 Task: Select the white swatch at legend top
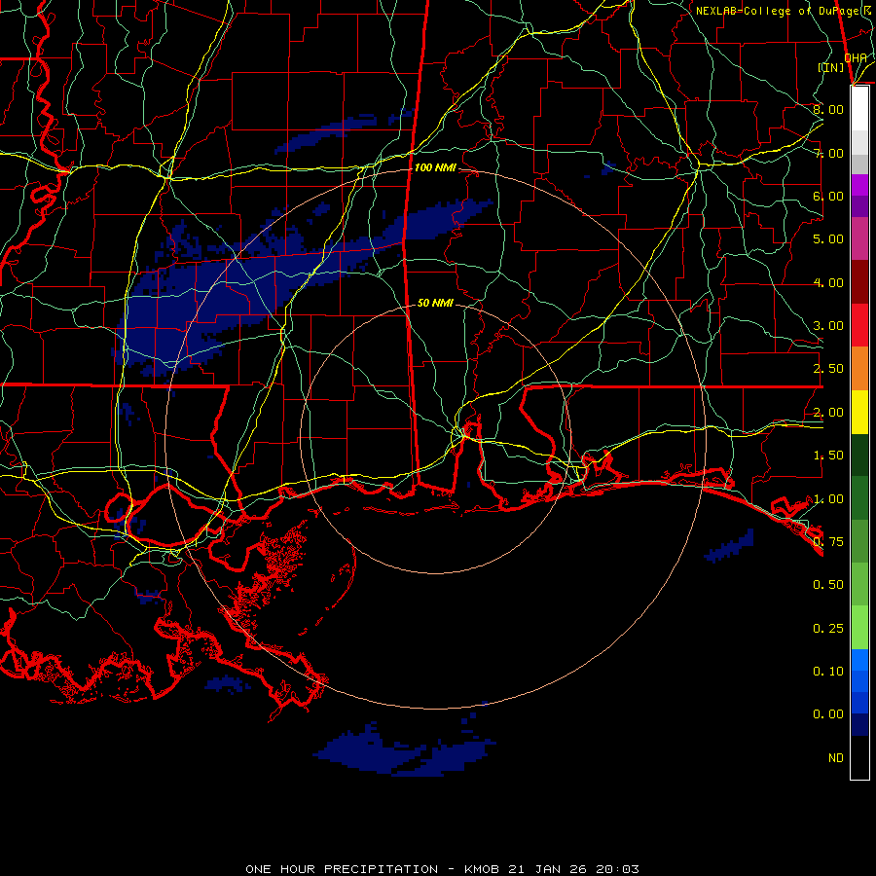859,109
